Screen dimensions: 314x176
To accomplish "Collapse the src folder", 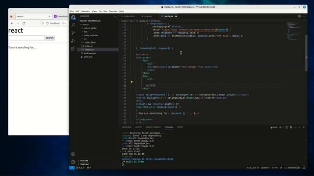I will point(85,39).
